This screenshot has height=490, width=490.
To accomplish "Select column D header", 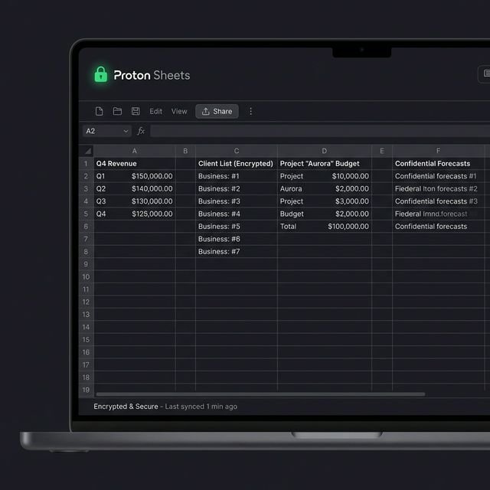I will pyautogui.click(x=325, y=151).
